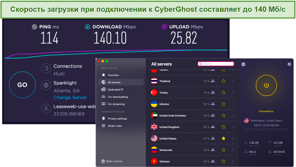Toggle favorite star for Thailand

pyautogui.click(x=224, y=81)
